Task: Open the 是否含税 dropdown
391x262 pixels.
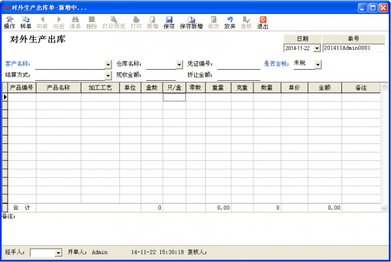Action: (317, 64)
